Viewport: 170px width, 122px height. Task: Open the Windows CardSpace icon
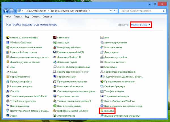pos(8,42)
